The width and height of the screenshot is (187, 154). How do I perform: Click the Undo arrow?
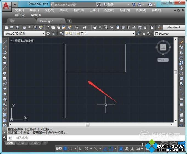[x=76, y=27]
